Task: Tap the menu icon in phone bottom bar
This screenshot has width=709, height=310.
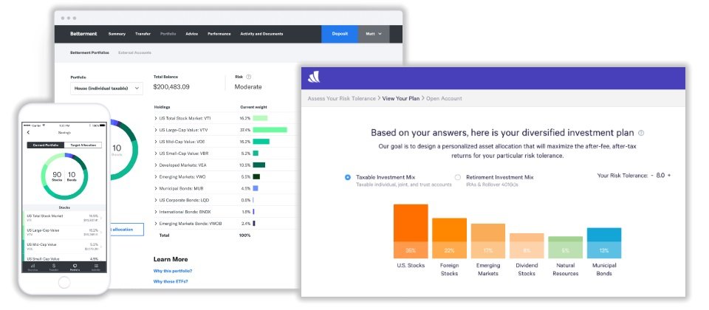Action: coord(96,266)
